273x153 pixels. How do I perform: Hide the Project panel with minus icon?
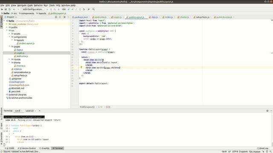[68, 17]
